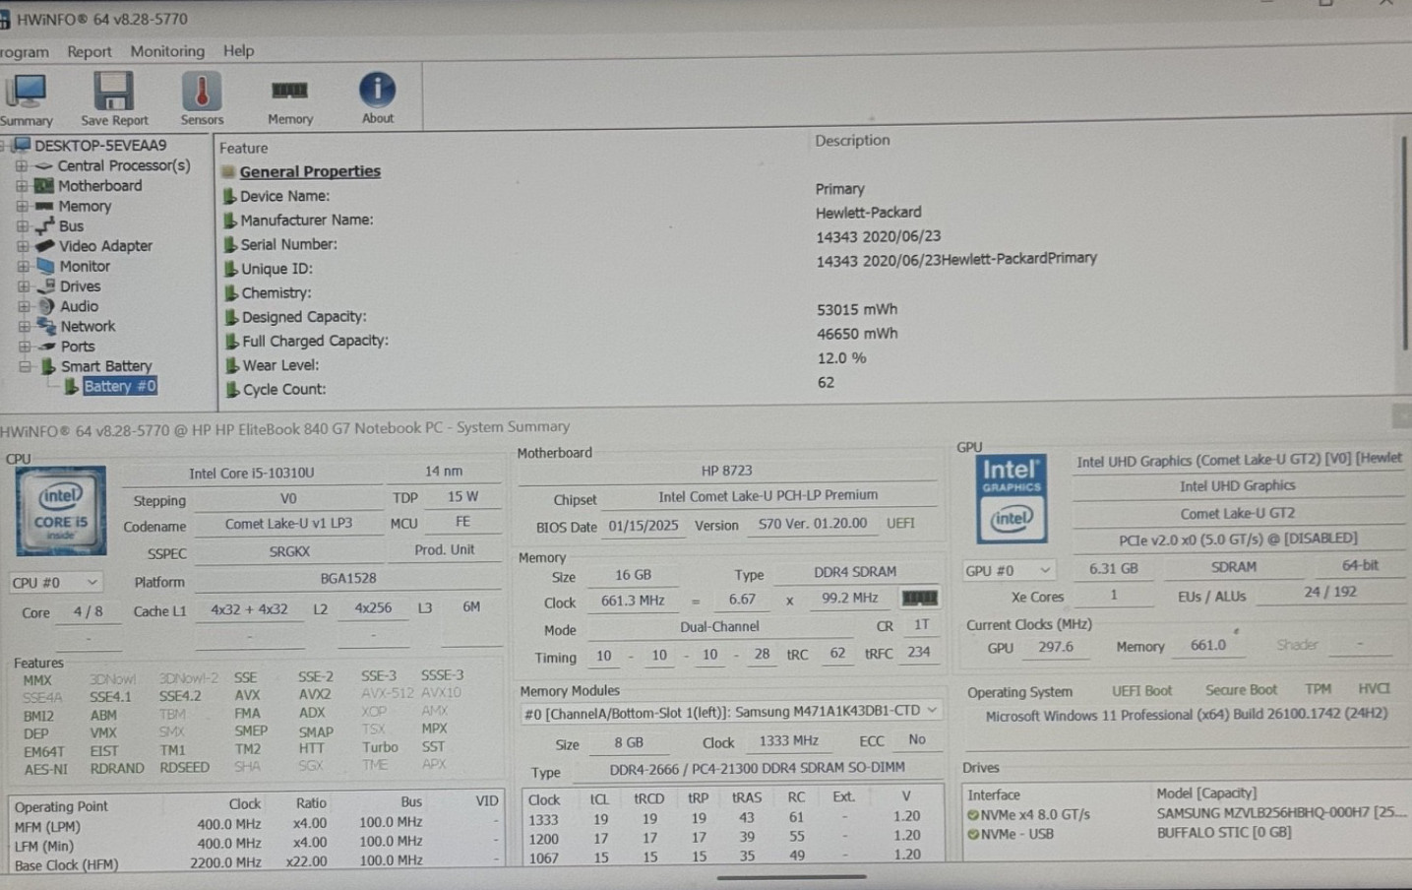Open the Monitoring menu
This screenshot has width=1412, height=890.
click(167, 51)
